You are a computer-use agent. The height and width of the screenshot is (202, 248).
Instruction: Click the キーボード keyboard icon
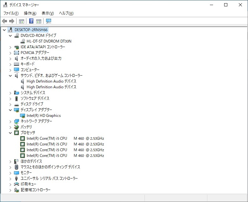tap(17, 64)
